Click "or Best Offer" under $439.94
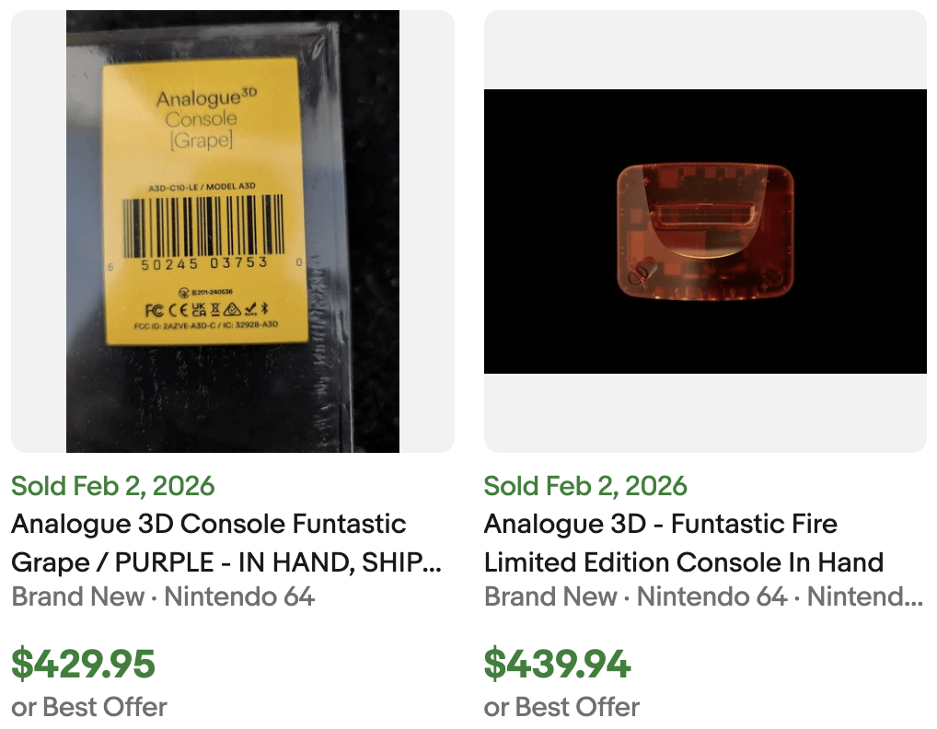The height and width of the screenshot is (729, 937). (561, 707)
